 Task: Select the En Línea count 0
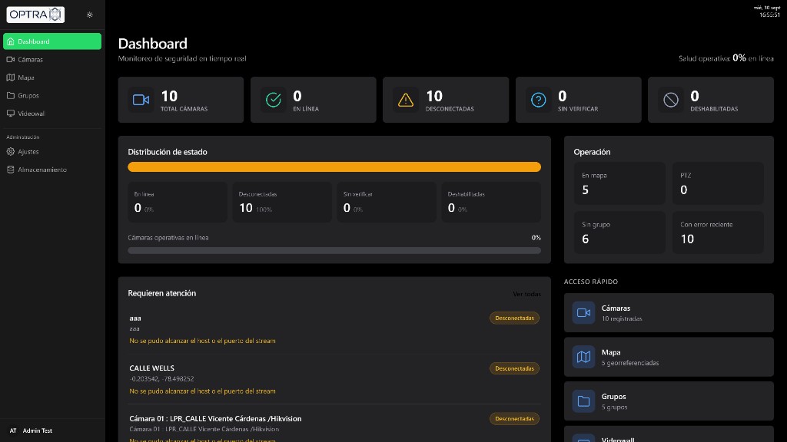pos(297,96)
